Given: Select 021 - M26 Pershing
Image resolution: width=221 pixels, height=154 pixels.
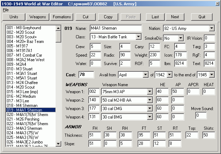Looking at the screenshot, I should click(x=31, y=119).
